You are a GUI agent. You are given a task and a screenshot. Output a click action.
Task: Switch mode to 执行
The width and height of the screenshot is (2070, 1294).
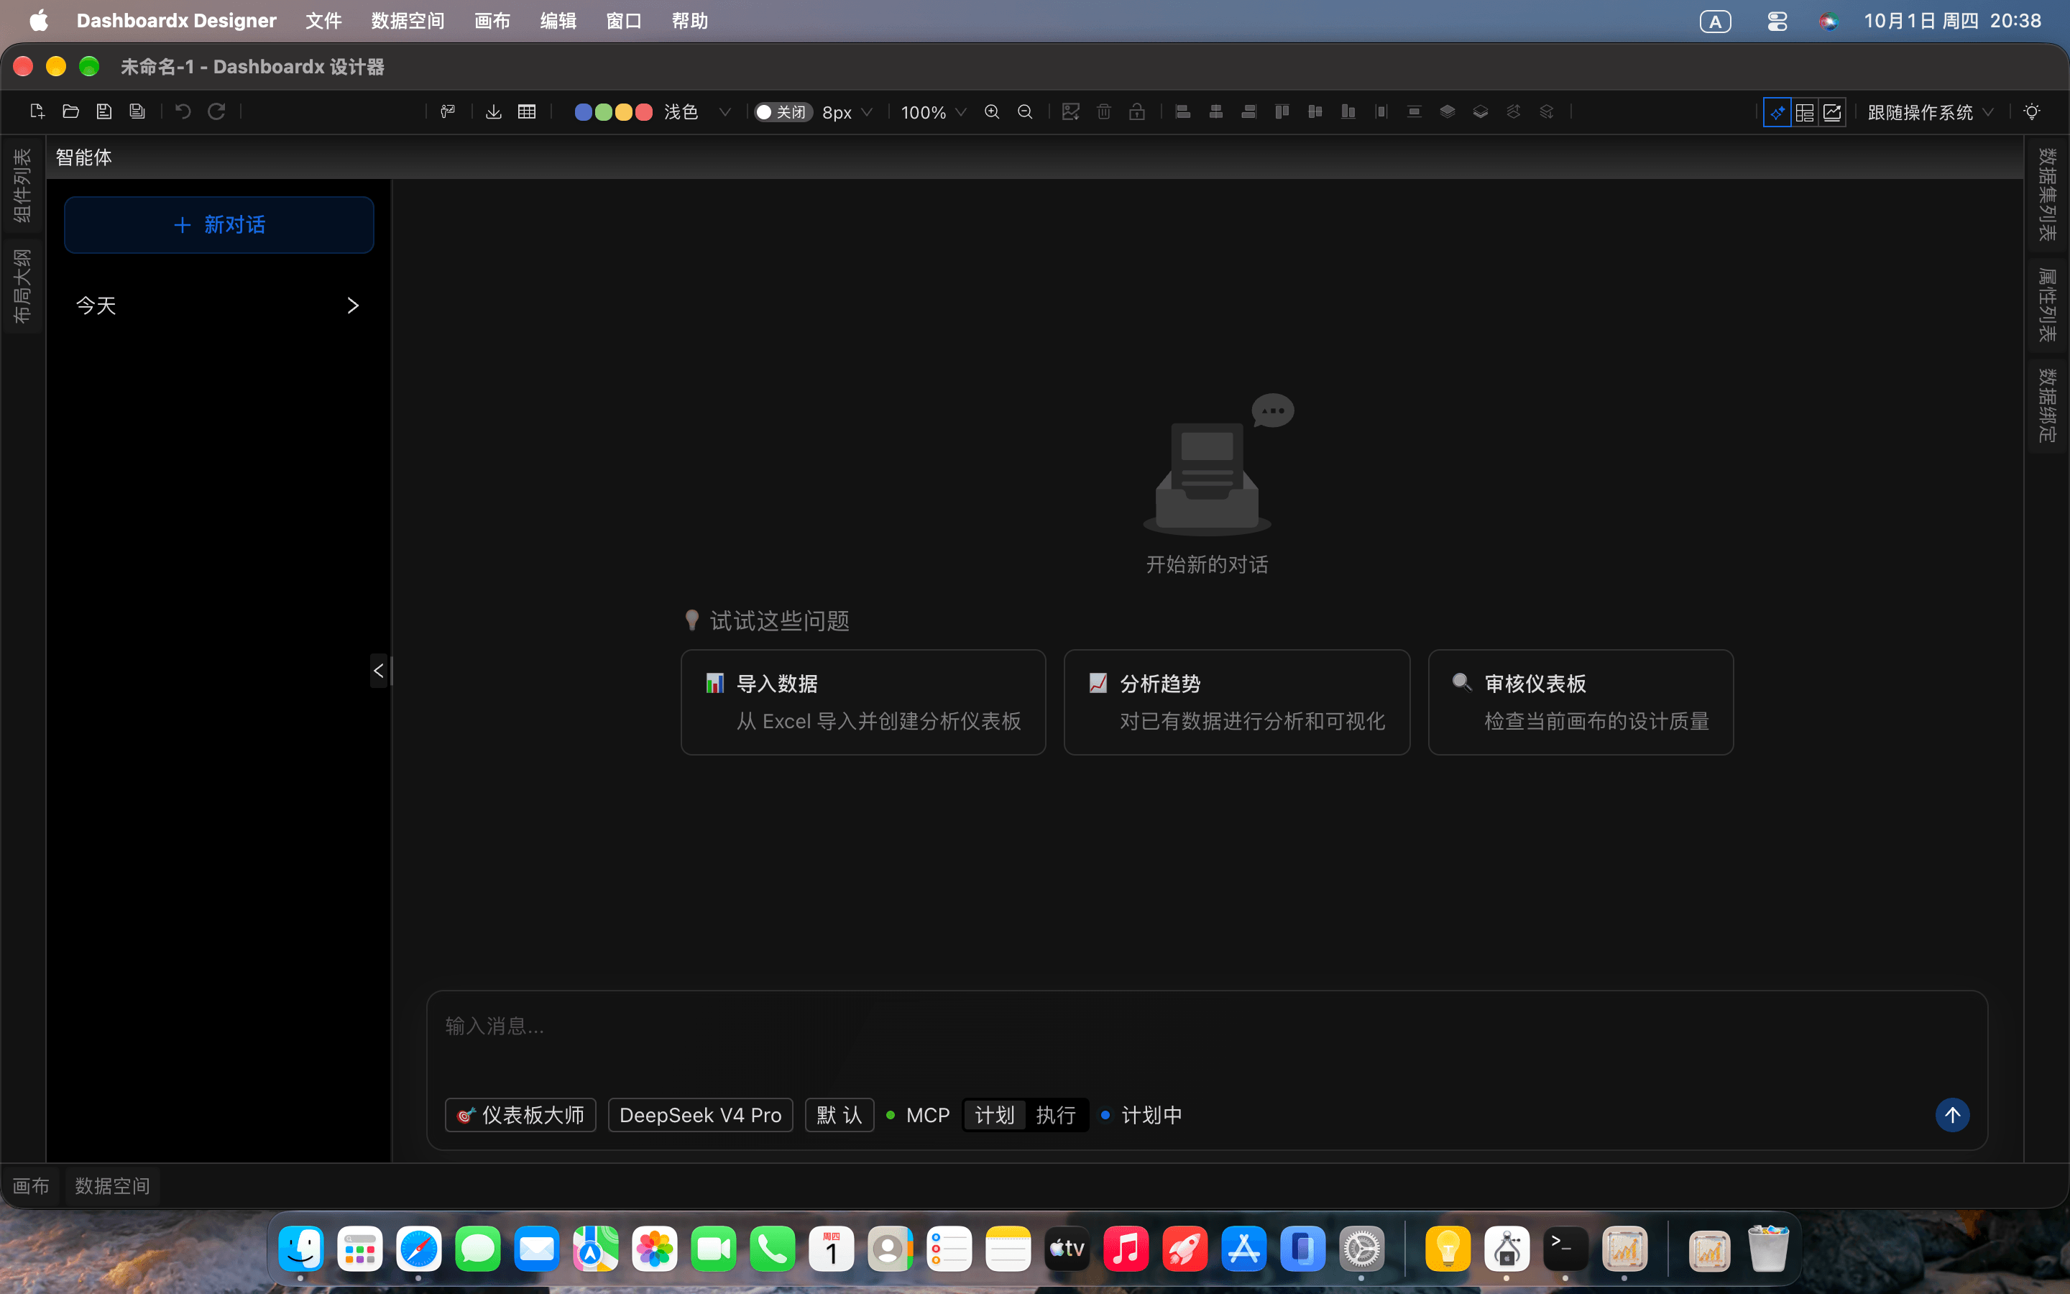click(x=1056, y=1114)
